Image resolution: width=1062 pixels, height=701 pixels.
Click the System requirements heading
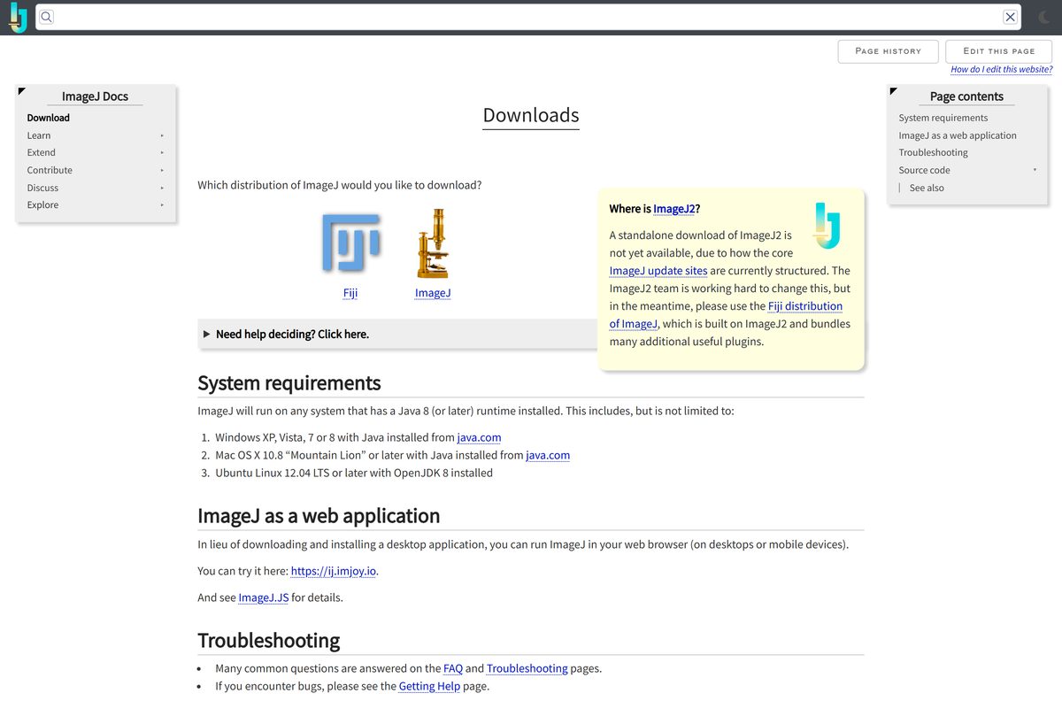289,382
